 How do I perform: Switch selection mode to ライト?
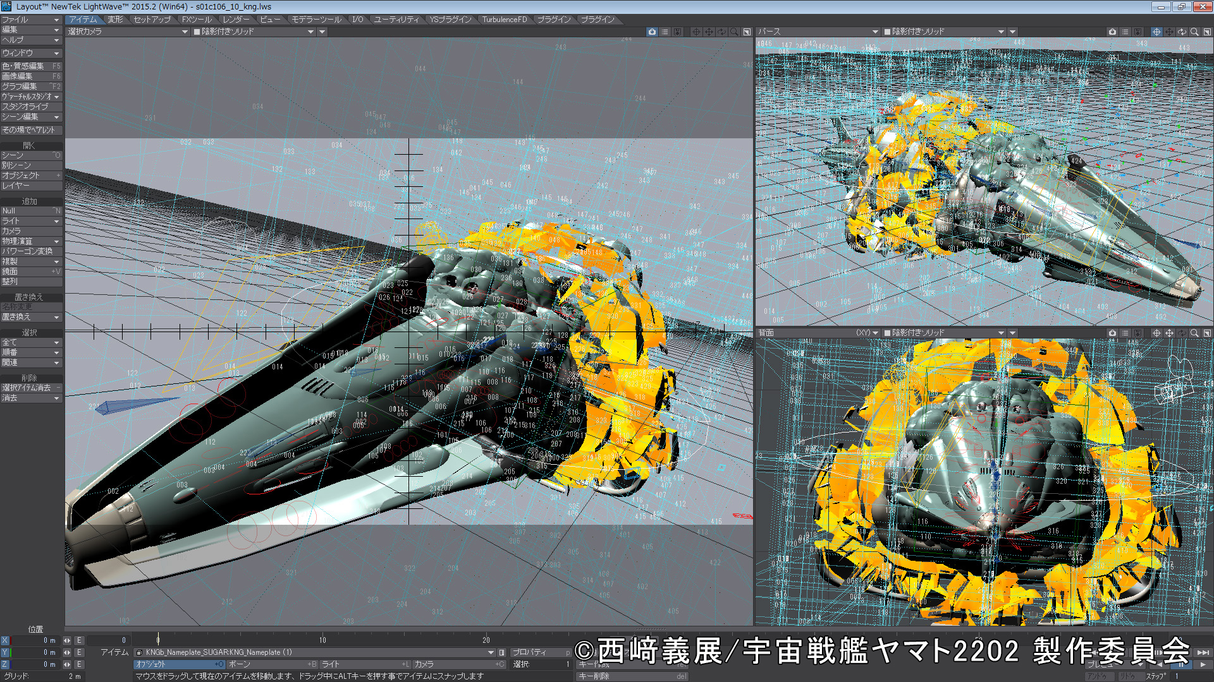[365, 664]
